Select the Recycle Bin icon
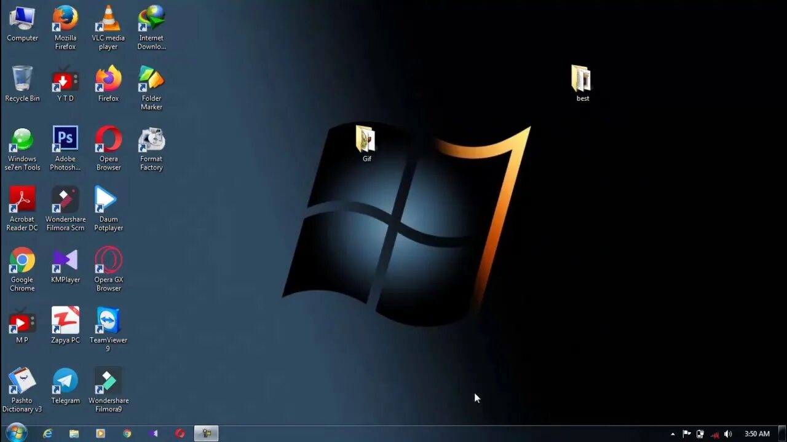This screenshot has width=787, height=442. pos(22,84)
